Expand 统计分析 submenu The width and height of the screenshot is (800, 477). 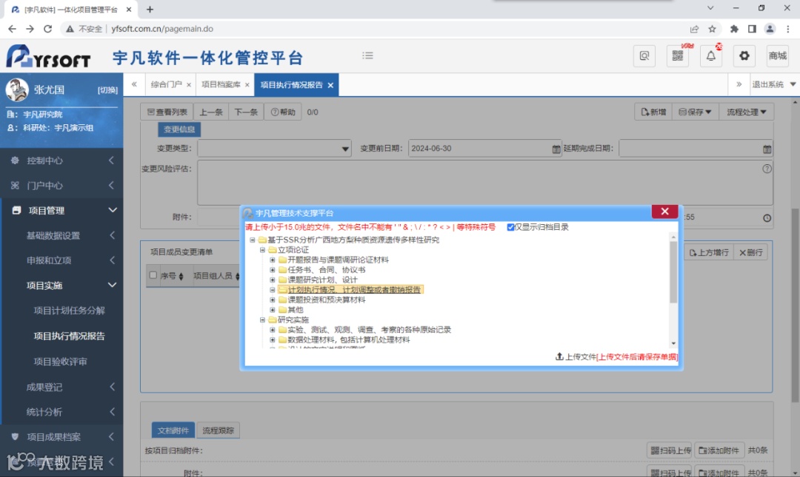click(x=61, y=412)
